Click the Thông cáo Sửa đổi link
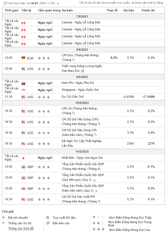 coord(21,228)
